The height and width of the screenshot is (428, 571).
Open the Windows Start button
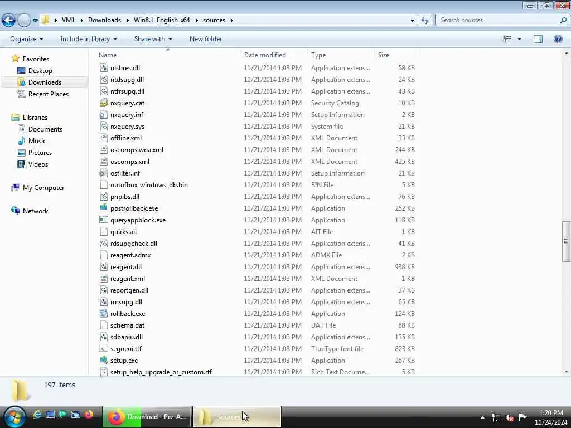tap(14, 417)
